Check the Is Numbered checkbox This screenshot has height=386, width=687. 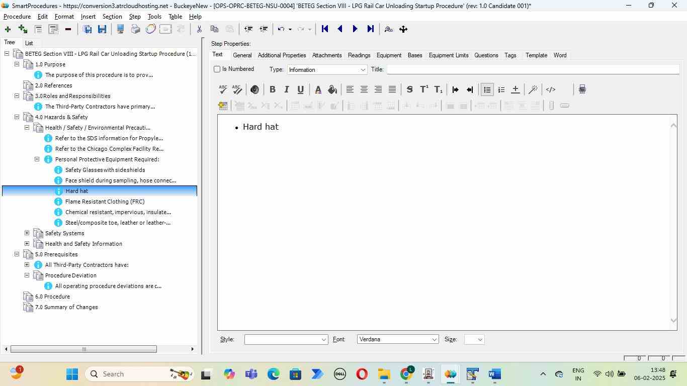coord(217,69)
